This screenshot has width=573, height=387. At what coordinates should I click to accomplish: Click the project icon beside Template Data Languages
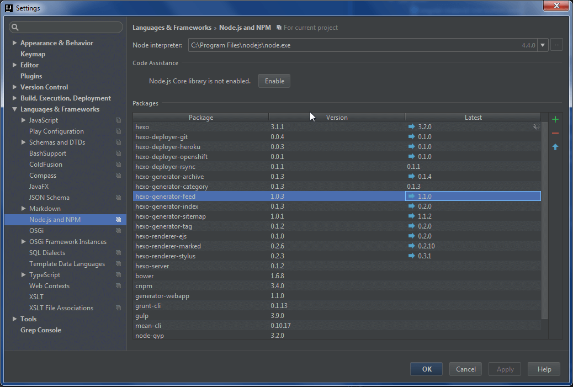[x=118, y=264]
